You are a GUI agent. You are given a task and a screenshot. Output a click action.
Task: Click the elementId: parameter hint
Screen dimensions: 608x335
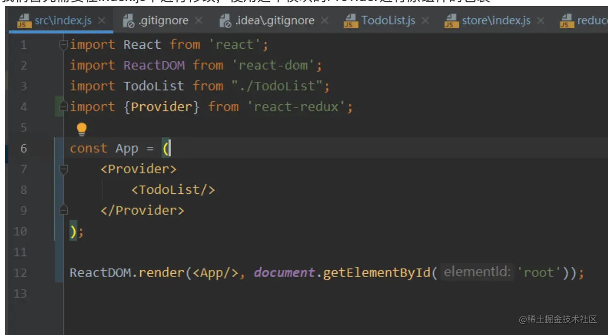477,272
